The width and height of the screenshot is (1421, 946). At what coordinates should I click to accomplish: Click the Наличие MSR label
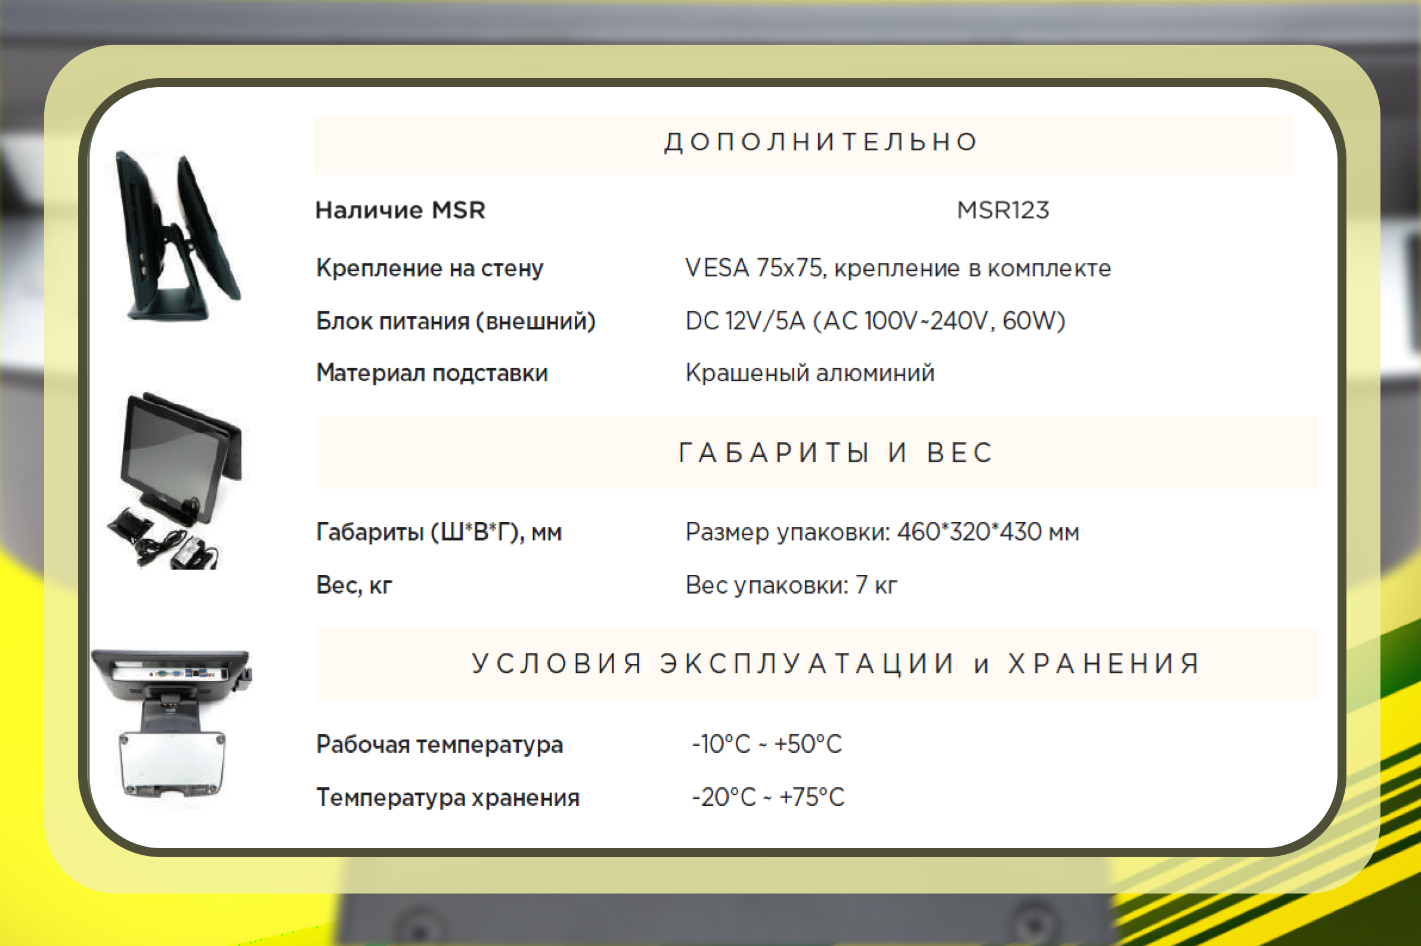[401, 211]
